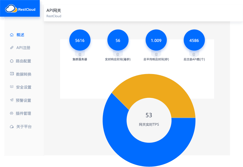The image size is (243, 167).
Task: Click the cloud icon beside 关于平台
Action: click(x=11, y=126)
